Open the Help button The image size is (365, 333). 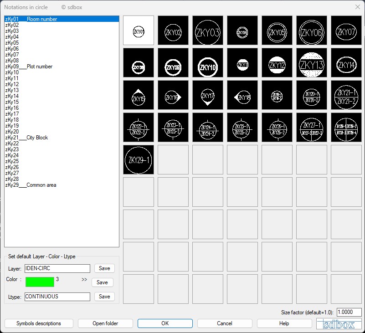tap(284, 323)
